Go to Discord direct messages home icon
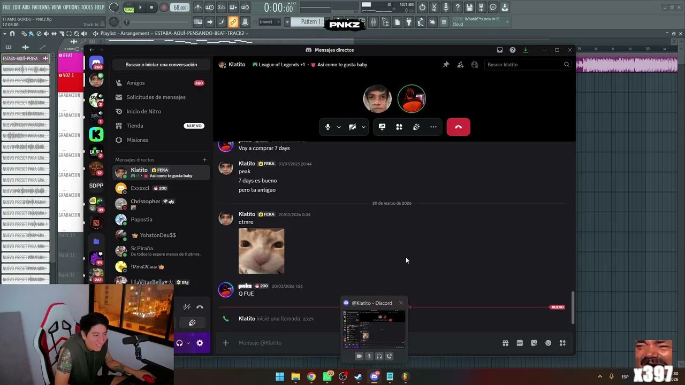This screenshot has width=685, height=385. [97, 63]
